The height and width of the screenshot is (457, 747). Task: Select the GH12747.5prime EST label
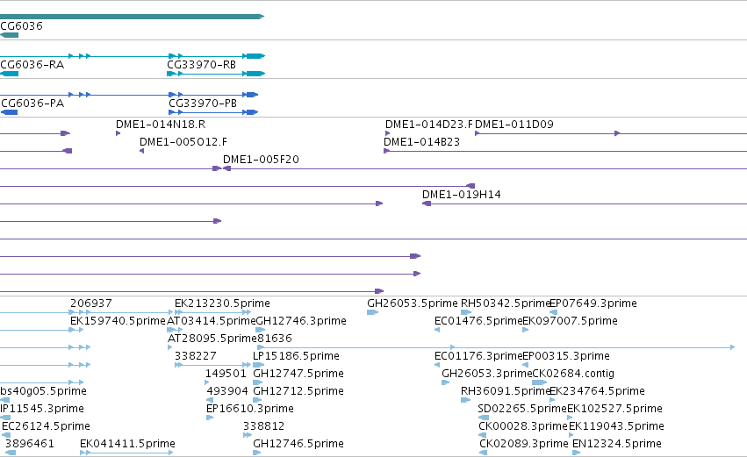coord(298,374)
